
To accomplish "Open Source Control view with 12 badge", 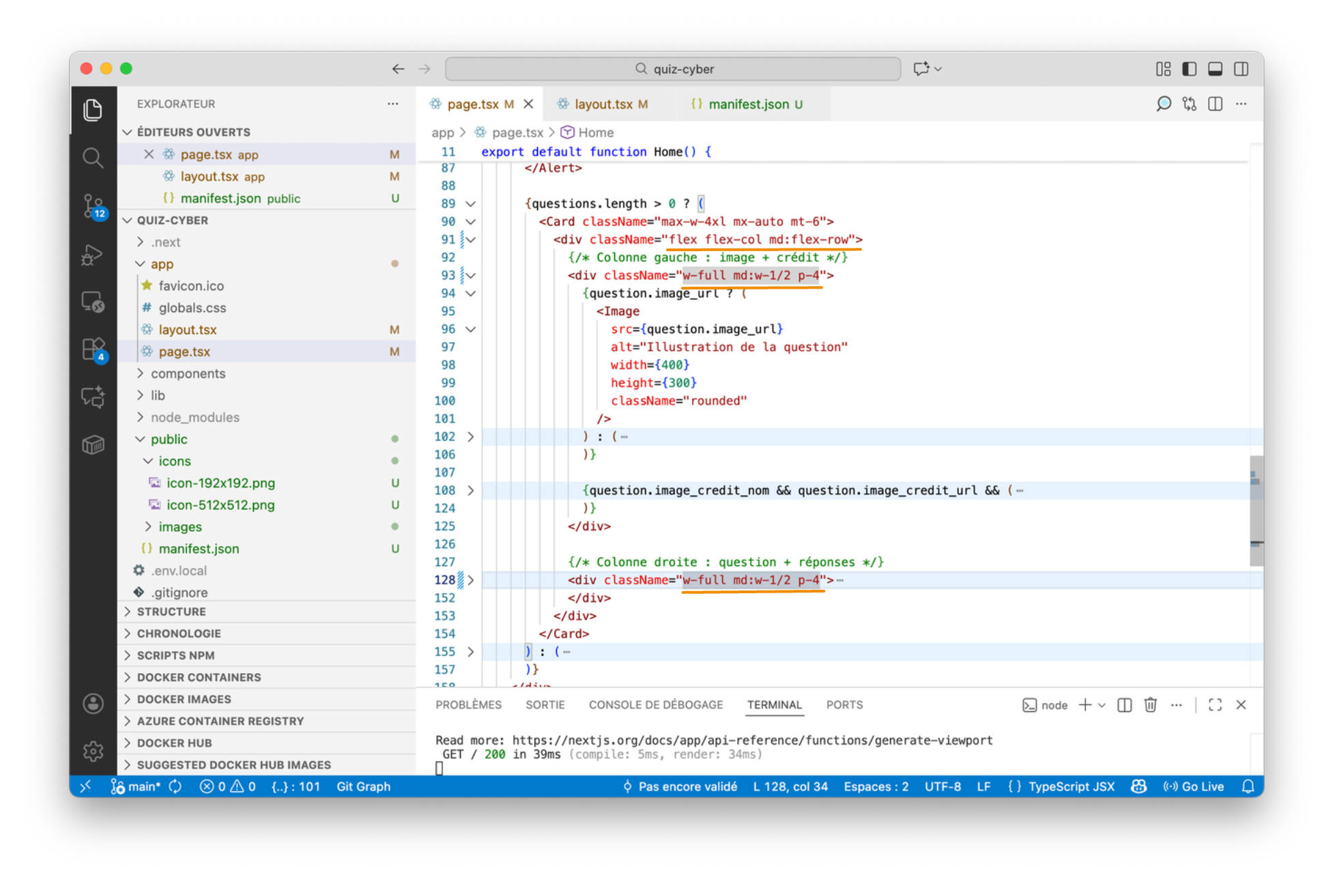I will pyautogui.click(x=93, y=205).
